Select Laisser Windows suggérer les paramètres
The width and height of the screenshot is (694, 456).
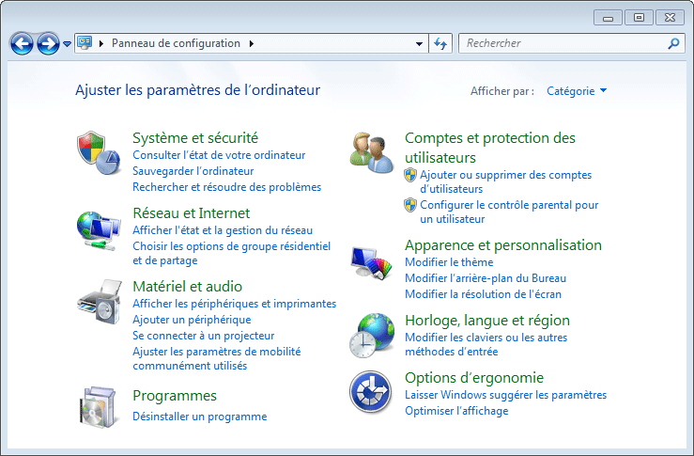point(505,395)
